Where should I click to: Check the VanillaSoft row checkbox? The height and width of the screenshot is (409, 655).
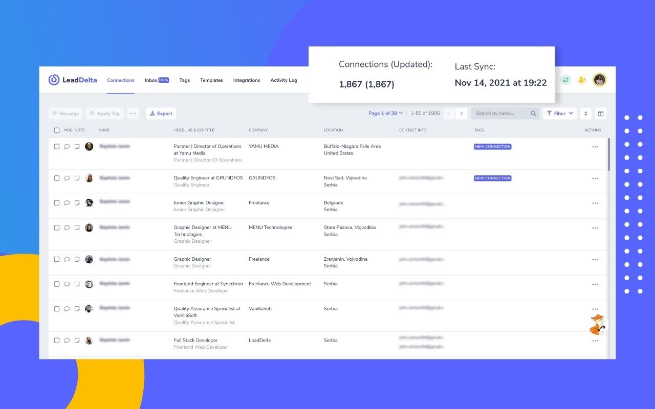tap(57, 309)
